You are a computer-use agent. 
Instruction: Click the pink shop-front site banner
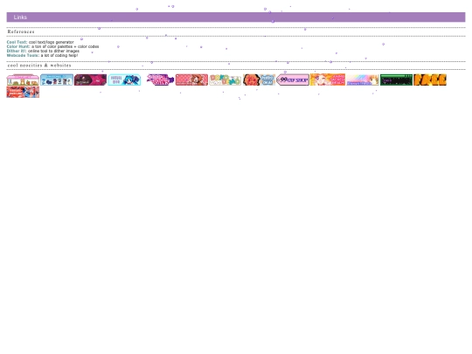pyautogui.click(x=23, y=80)
